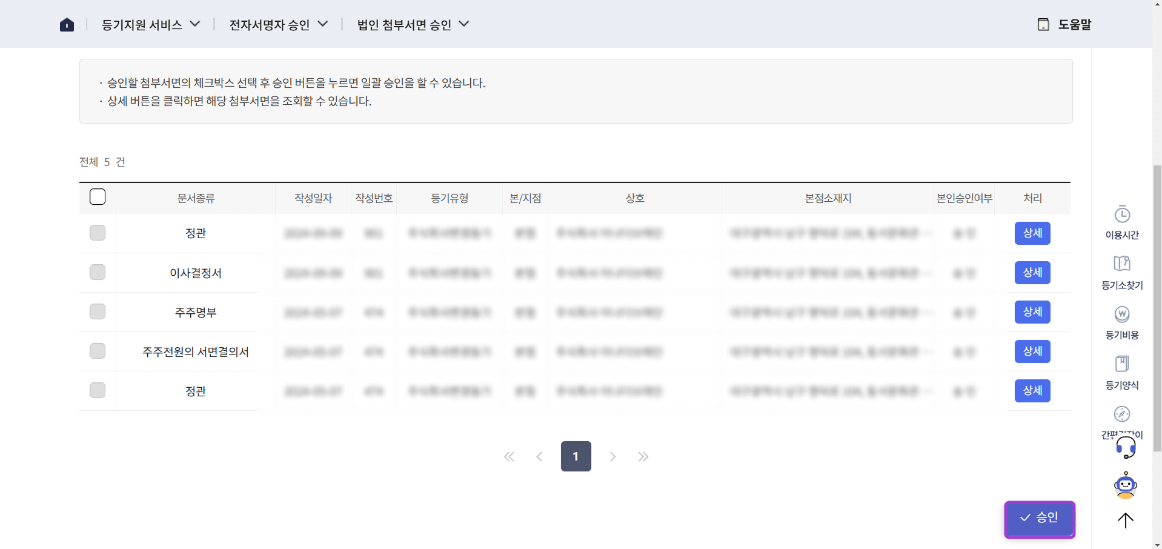Image resolution: width=1162 pixels, height=549 pixels.
Task: Click the 작성번호 column header
Action: click(x=374, y=198)
